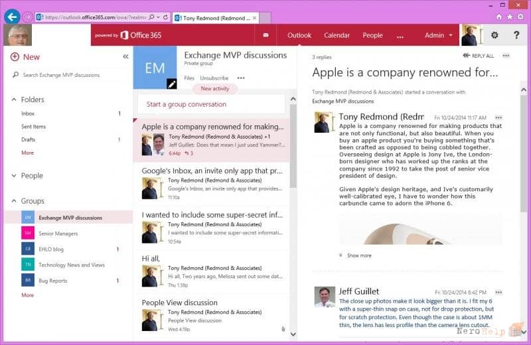Open Office 365 settings gear

[x=494, y=35]
